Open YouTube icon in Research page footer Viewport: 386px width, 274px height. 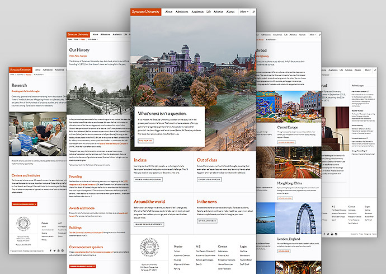coord(58,250)
